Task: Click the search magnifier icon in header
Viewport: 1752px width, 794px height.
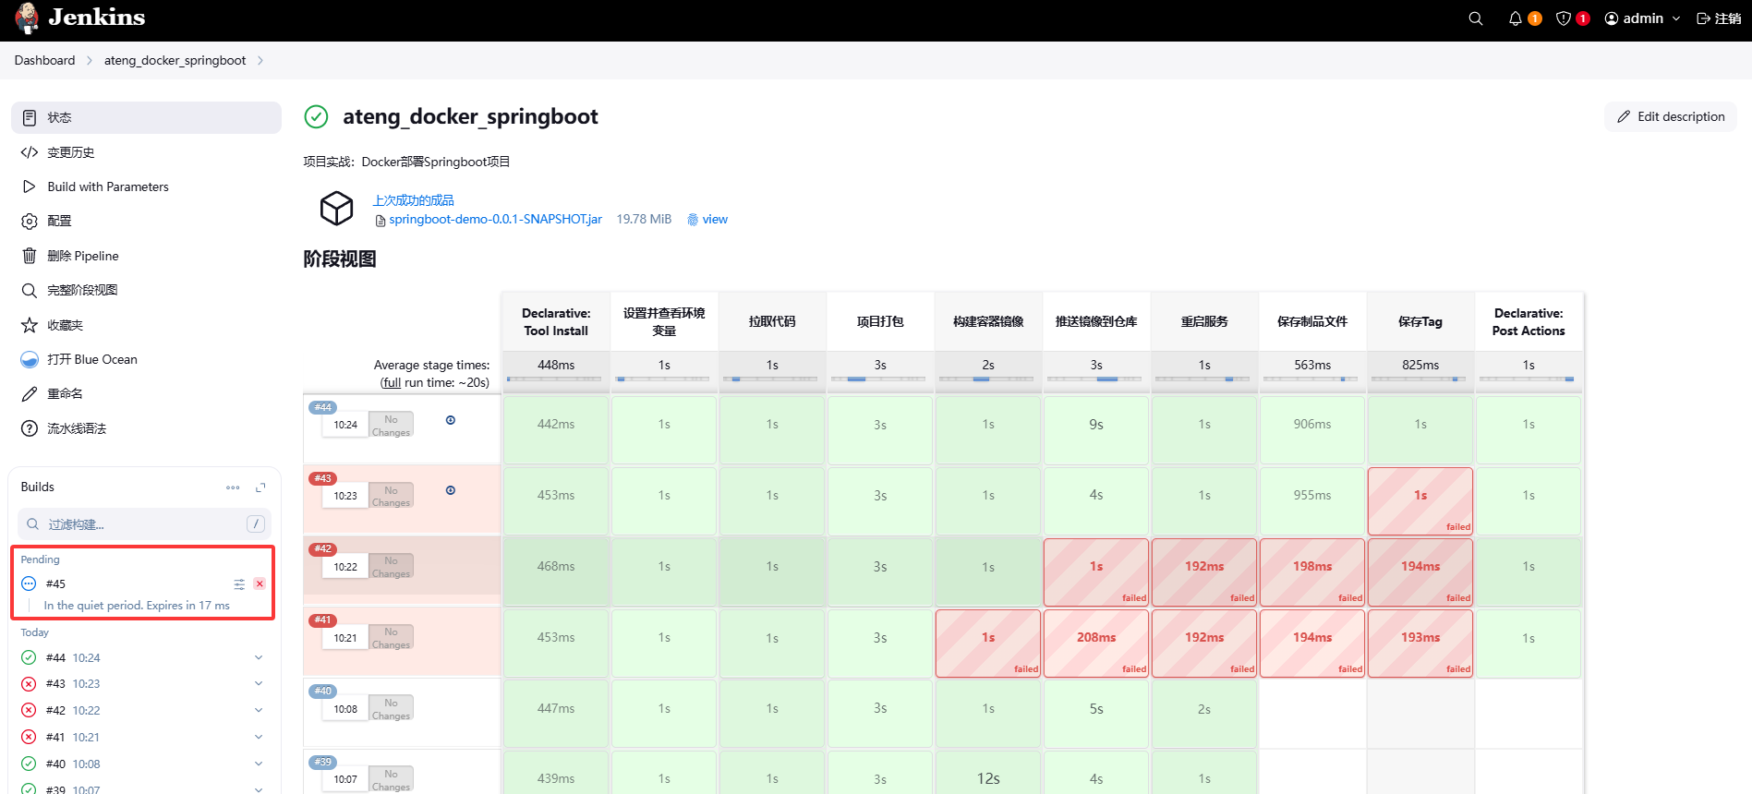Action: [1475, 18]
